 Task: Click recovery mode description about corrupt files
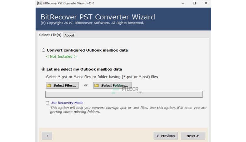point(128,110)
